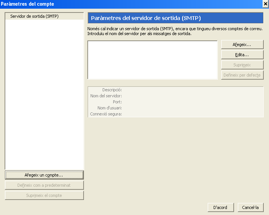Click the Port label in details panel
Viewport: 269px width, 215px height.
tap(117, 102)
